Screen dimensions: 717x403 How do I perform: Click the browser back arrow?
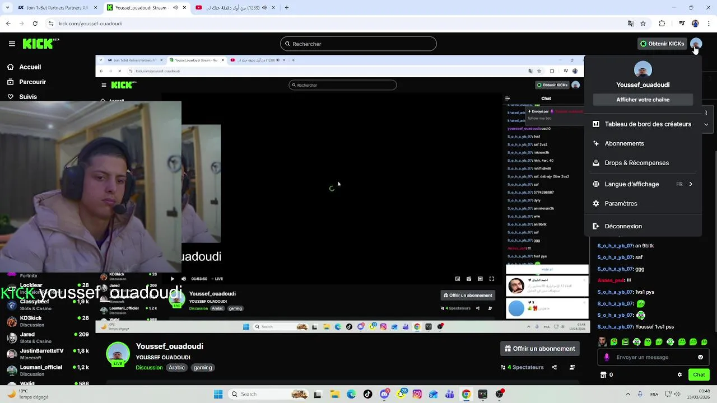8,24
